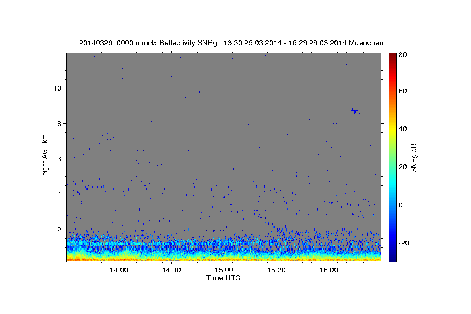The width and height of the screenshot is (471, 314).
Task: Click the colorbar value -20
Action: pos(404,243)
